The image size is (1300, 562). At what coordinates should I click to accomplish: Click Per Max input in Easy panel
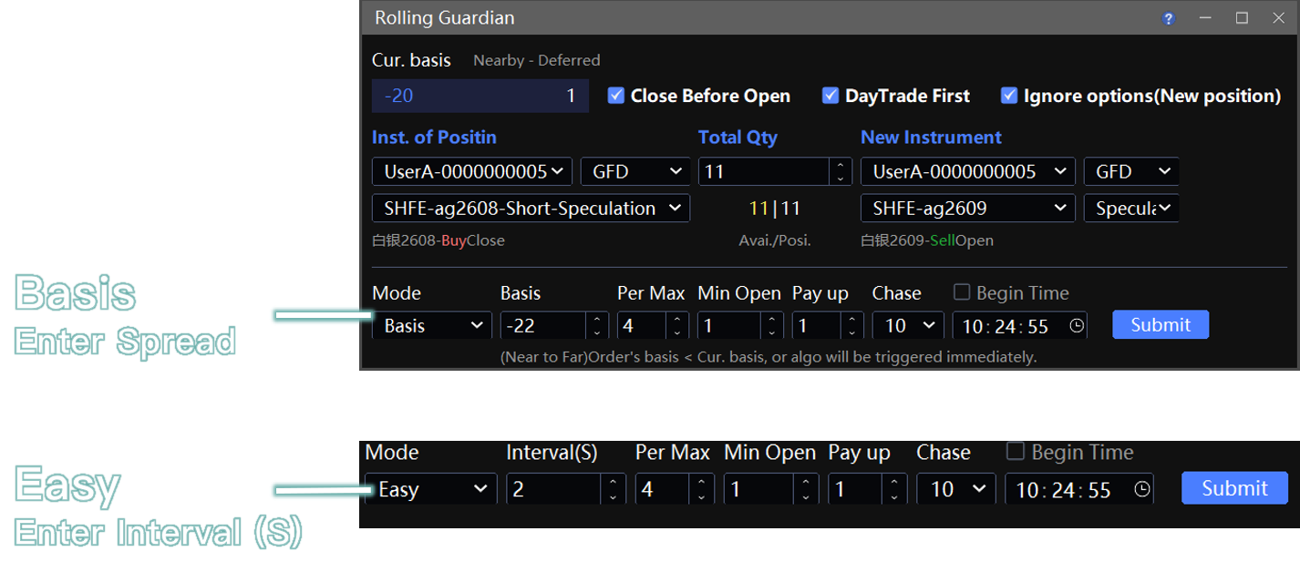[x=662, y=489]
